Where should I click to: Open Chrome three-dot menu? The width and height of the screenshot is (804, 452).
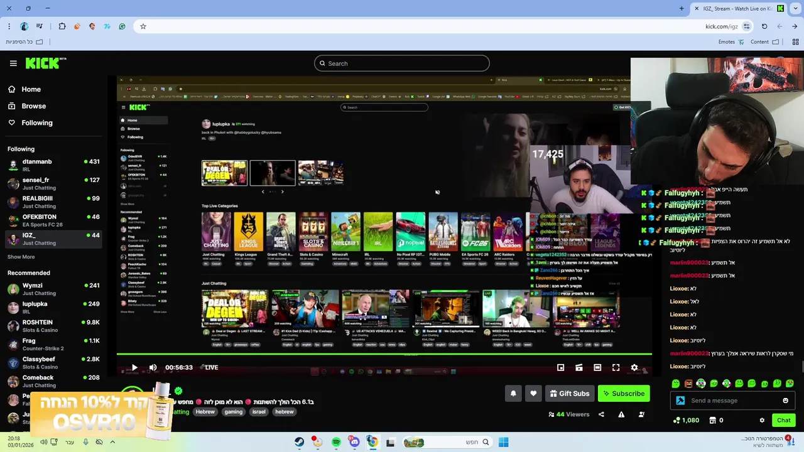pos(9,26)
